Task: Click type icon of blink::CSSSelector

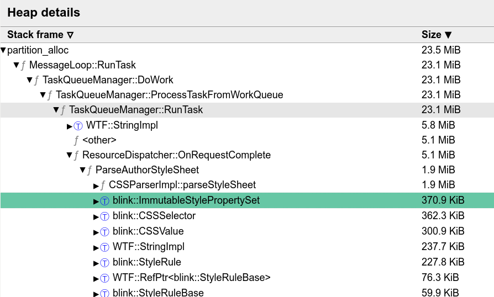Action: point(104,216)
